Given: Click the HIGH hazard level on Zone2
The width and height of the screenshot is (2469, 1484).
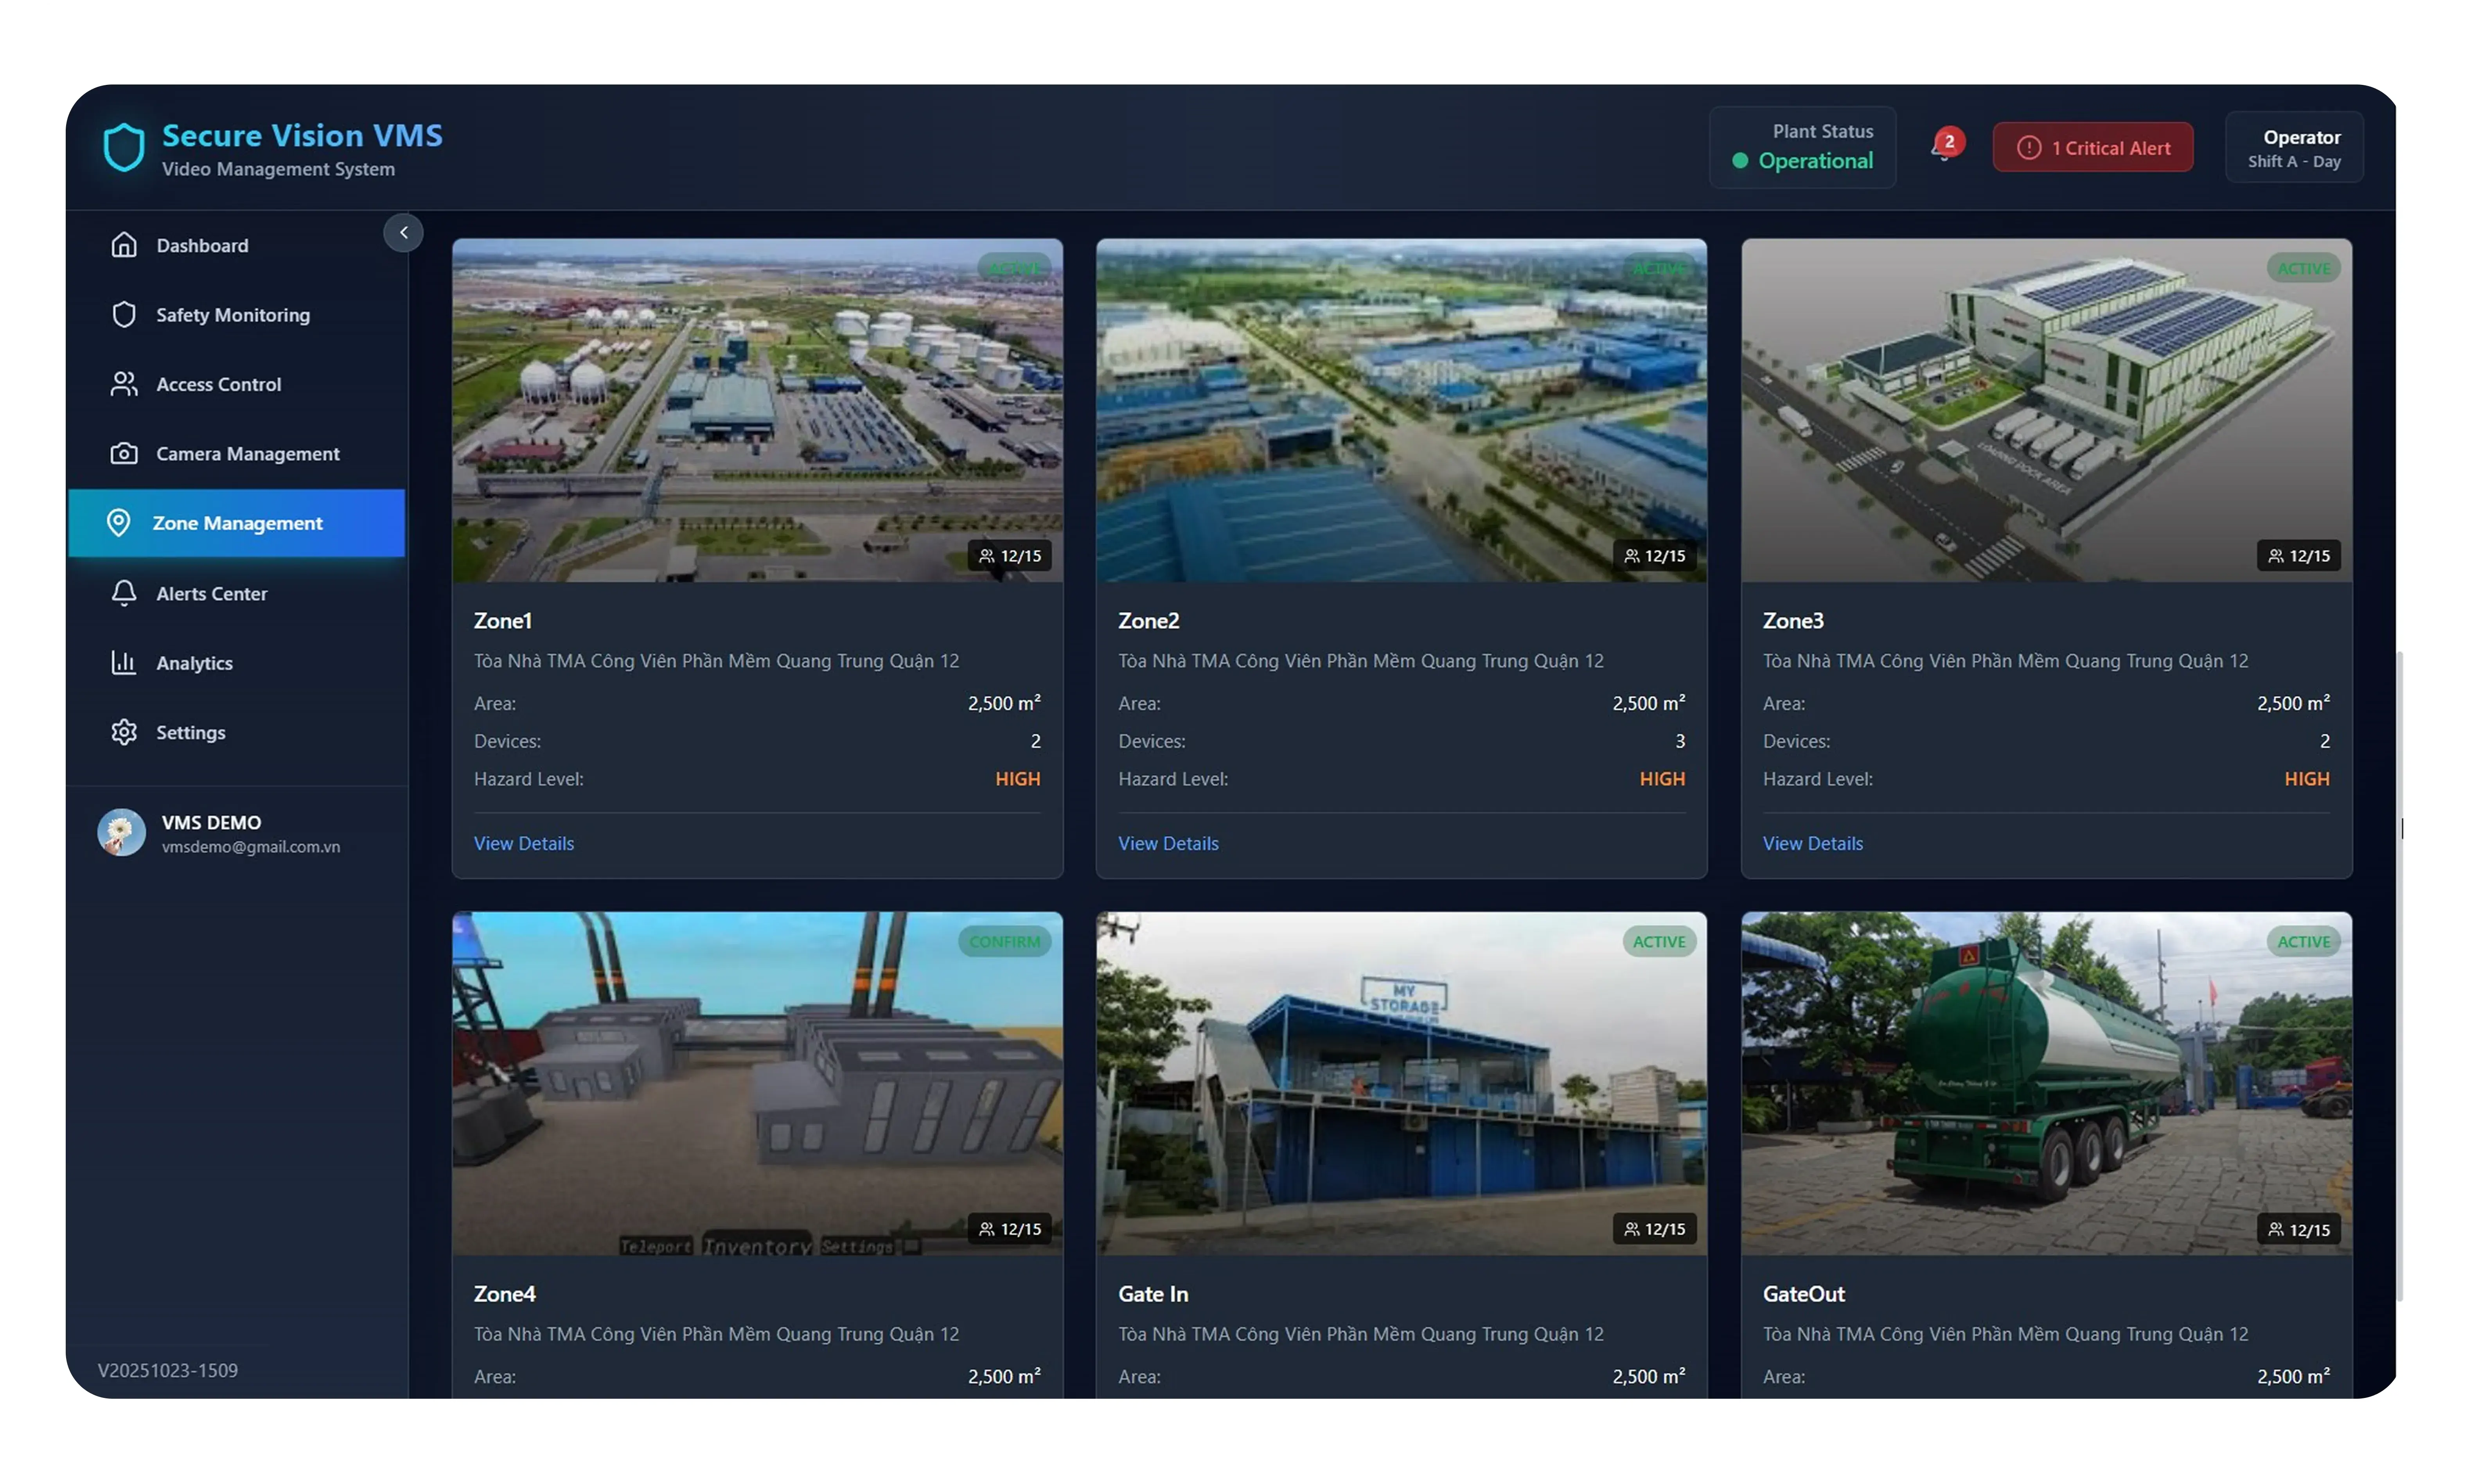Looking at the screenshot, I should click(x=1662, y=779).
